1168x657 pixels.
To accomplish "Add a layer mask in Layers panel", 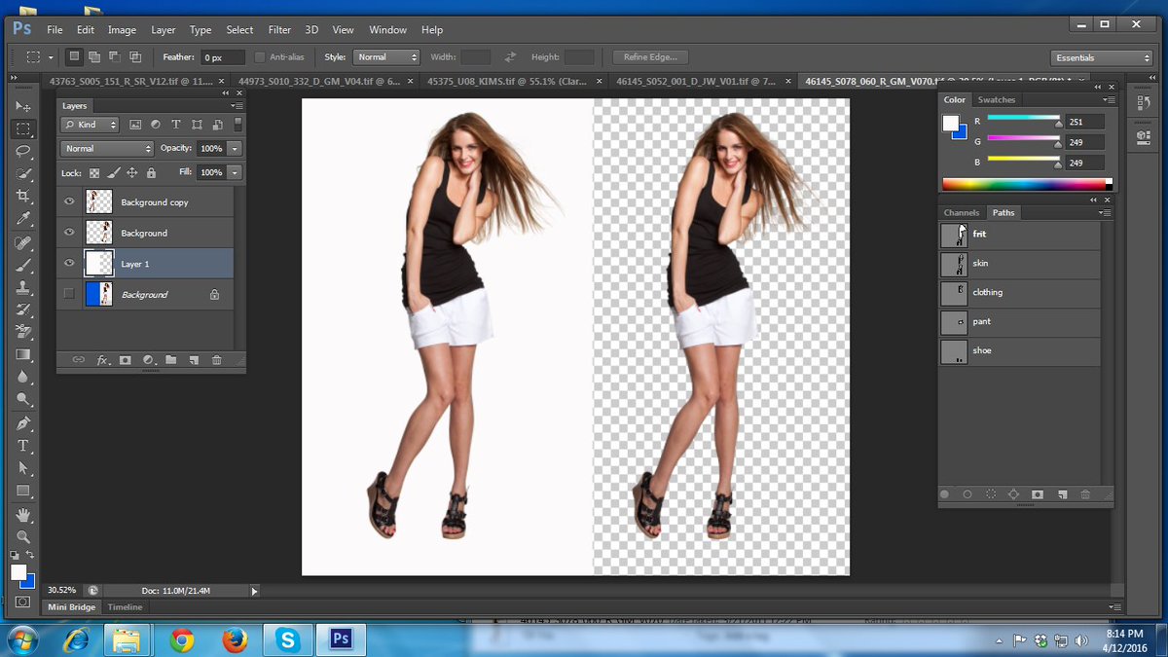I will tap(125, 360).
